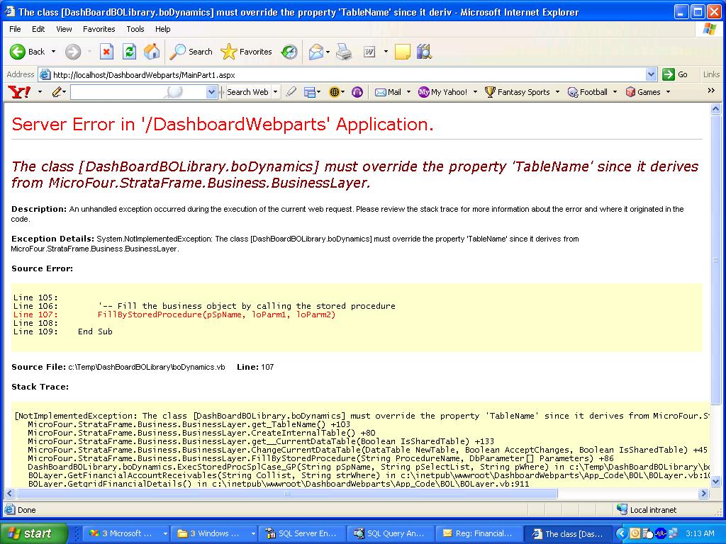Refresh the page with the Refresh icon

point(129,52)
